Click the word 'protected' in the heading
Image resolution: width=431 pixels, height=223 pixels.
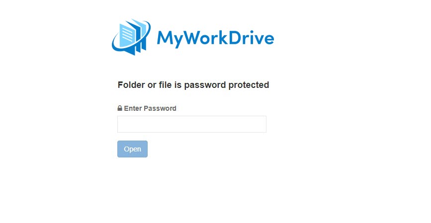point(249,85)
